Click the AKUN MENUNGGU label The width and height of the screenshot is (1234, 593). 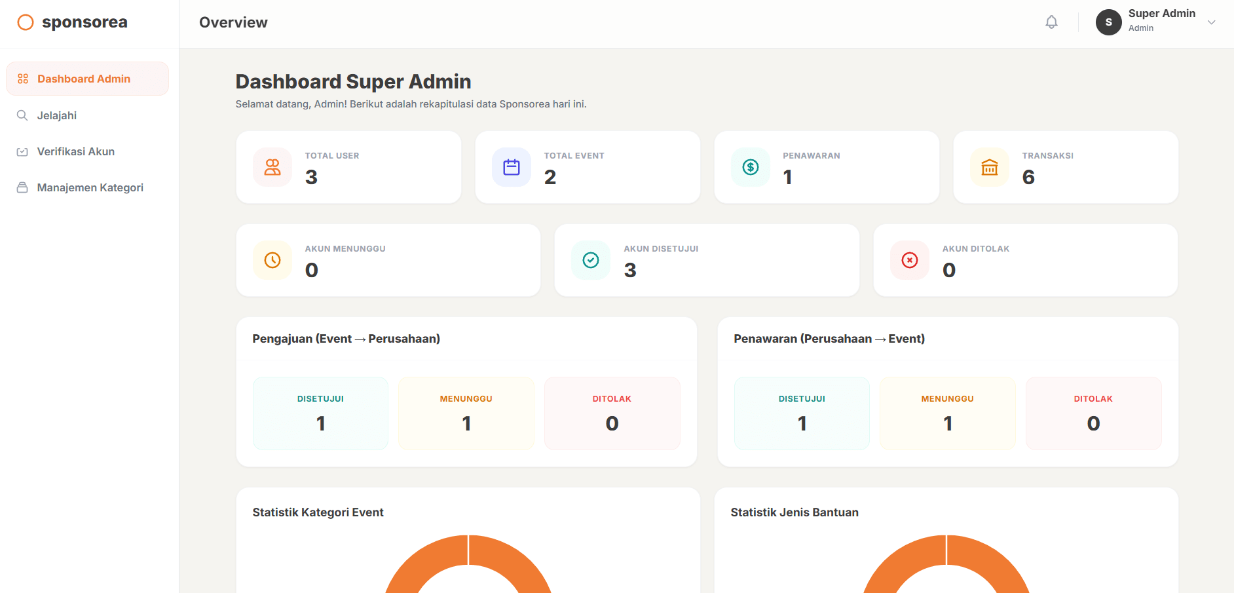pos(345,249)
